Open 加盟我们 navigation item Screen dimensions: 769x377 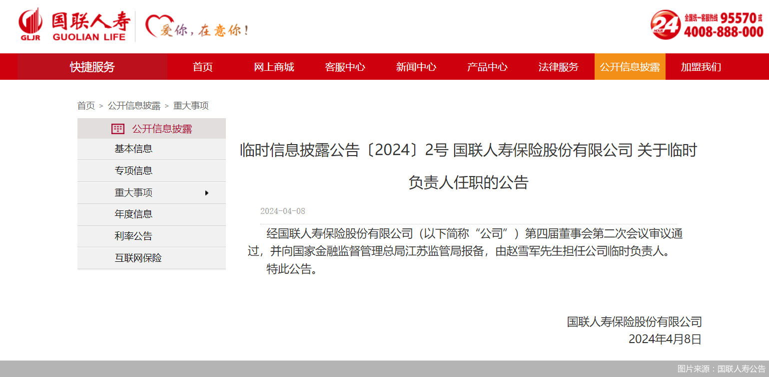click(x=701, y=67)
